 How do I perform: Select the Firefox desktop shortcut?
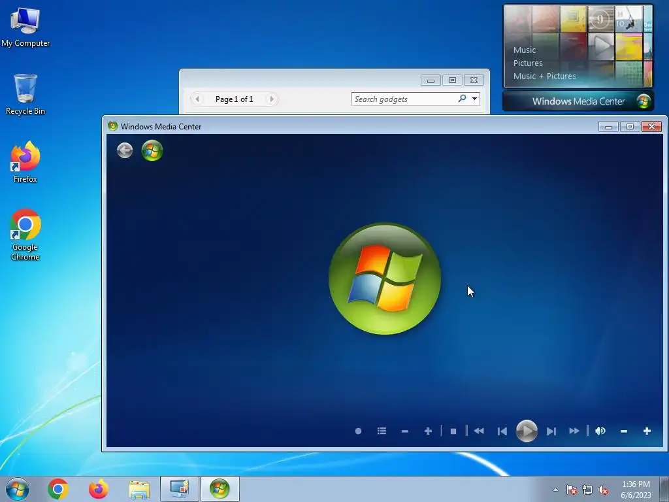click(x=25, y=162)
